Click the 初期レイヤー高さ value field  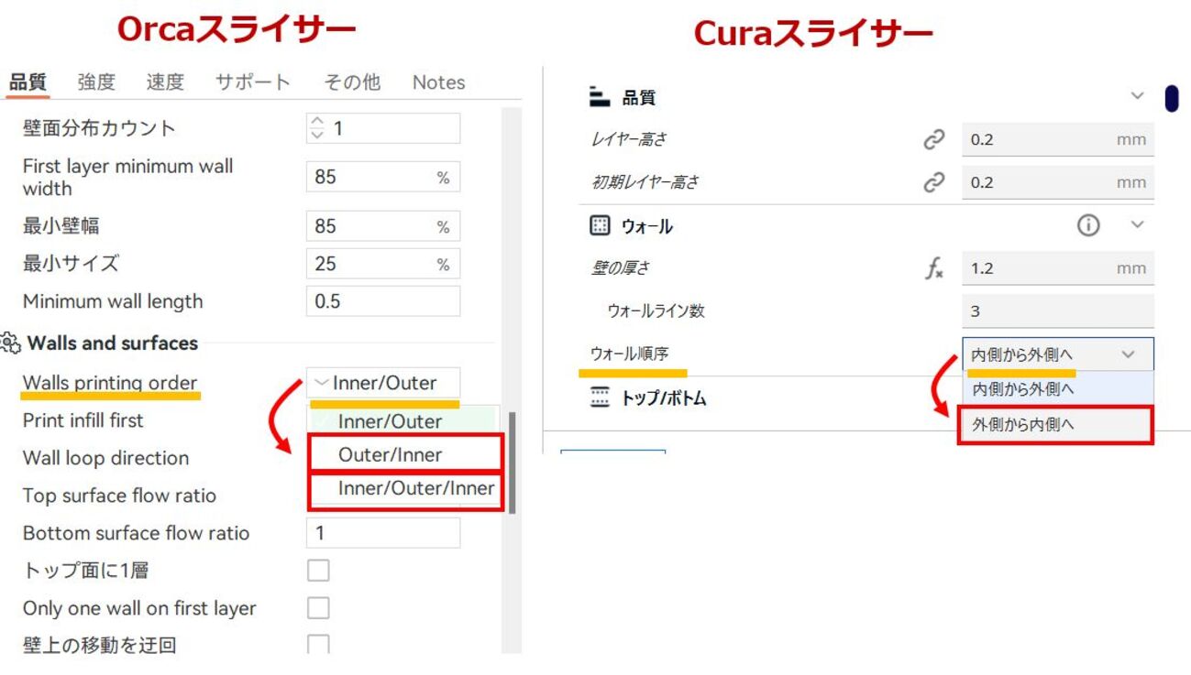pos(1058,182)
